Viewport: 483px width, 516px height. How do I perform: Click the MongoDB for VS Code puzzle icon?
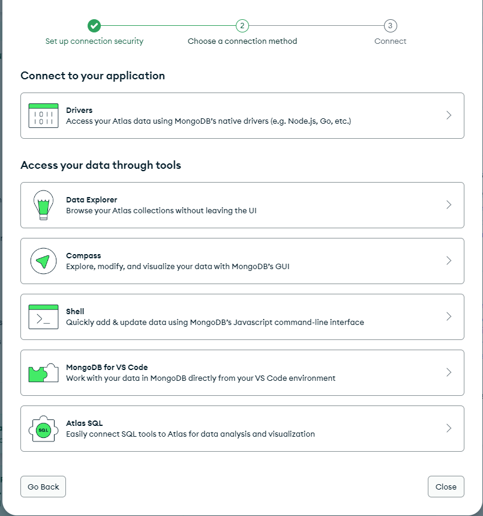click(x=43, y=373)
